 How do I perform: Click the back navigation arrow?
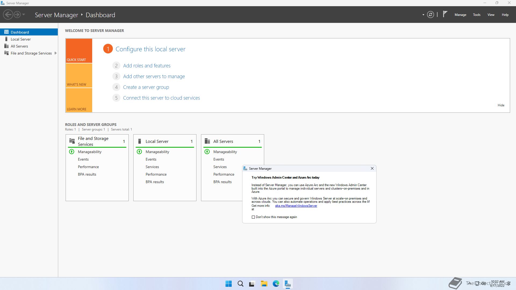8,15
